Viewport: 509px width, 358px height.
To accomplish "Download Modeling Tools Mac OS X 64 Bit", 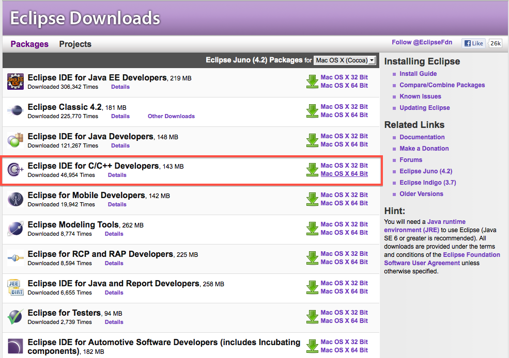I will (x=344, y=233).
